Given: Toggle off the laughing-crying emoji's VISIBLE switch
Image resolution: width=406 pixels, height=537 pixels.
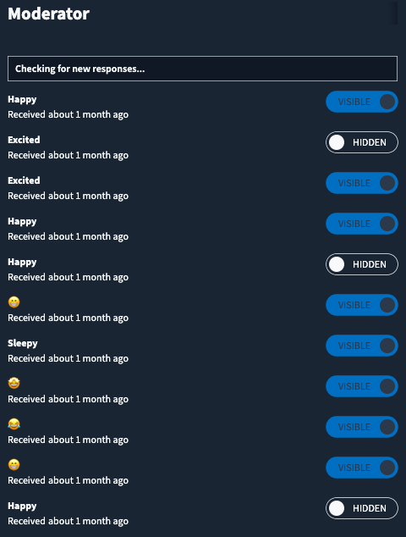Looking at the screenshot, I should [362, 427].
